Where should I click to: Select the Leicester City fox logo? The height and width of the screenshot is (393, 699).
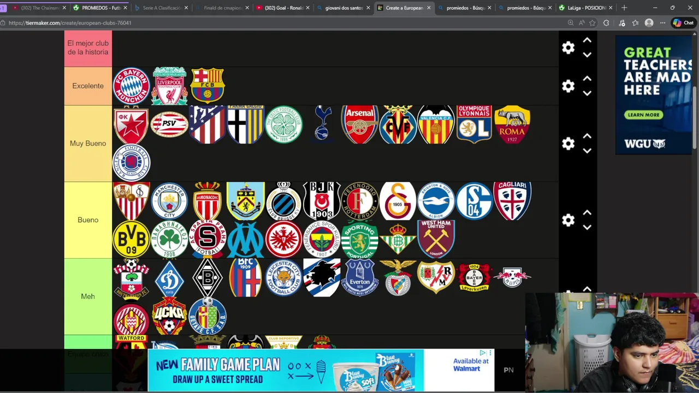pos(283,277)
